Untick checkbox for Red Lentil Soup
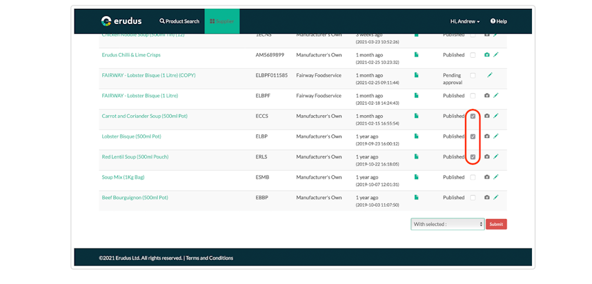 [x=473, y=157]
